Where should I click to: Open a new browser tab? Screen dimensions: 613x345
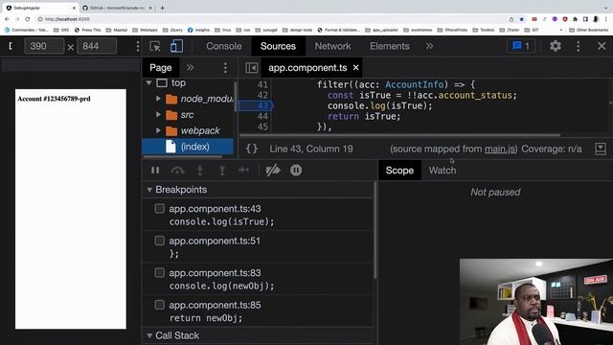click(162, 8)
